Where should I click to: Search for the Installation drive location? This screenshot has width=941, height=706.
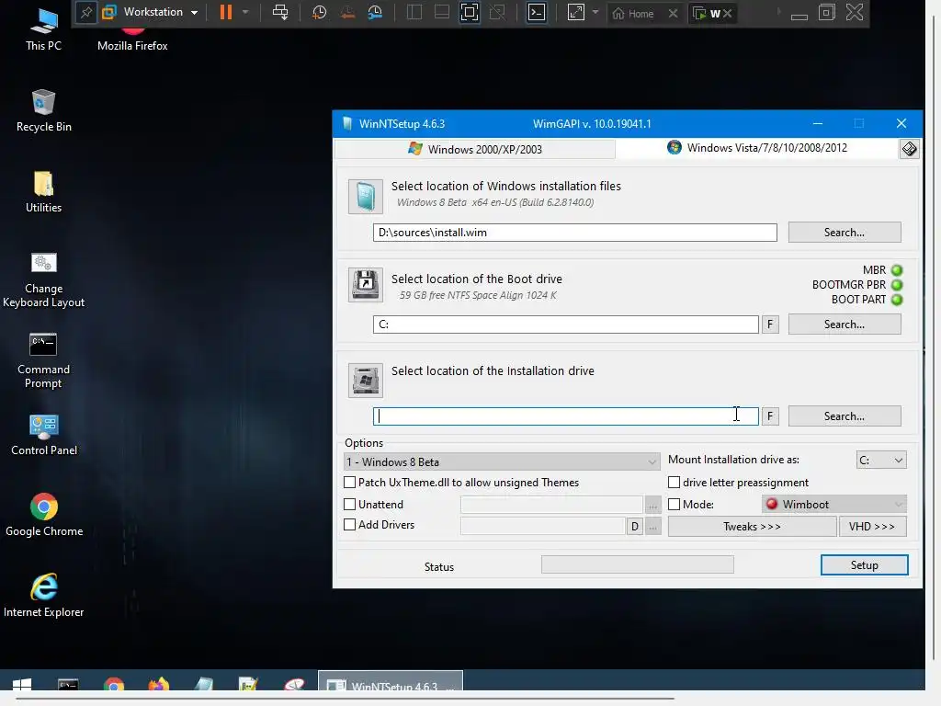click(x=845, y=416)
